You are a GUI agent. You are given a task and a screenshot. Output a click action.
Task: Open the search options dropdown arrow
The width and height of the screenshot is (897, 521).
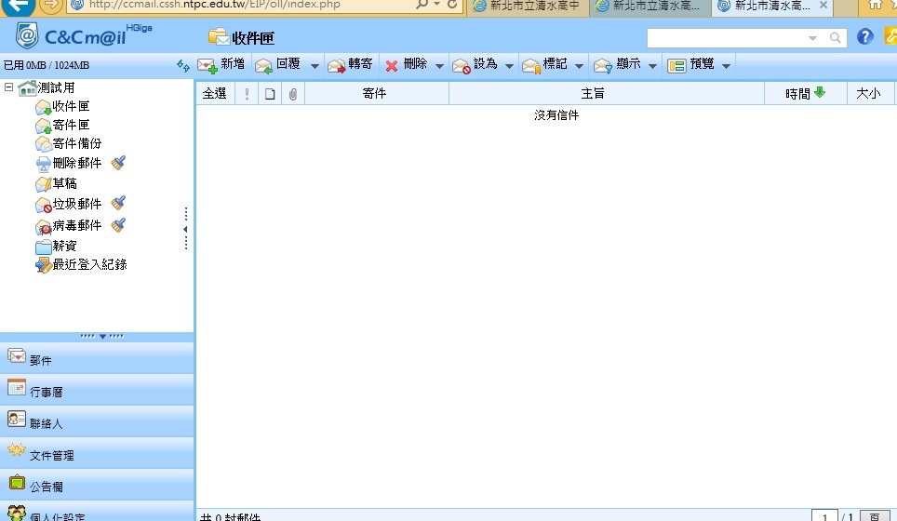[x=812, y=38]
